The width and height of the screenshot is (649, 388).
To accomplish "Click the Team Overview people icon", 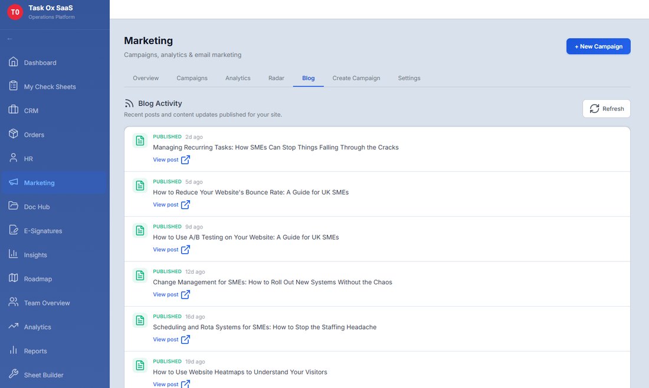I will pos(13,302).
